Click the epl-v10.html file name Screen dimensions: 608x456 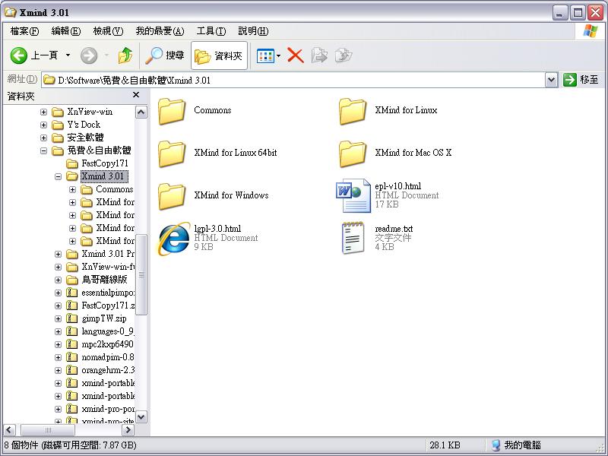click(x=397, y=186)
